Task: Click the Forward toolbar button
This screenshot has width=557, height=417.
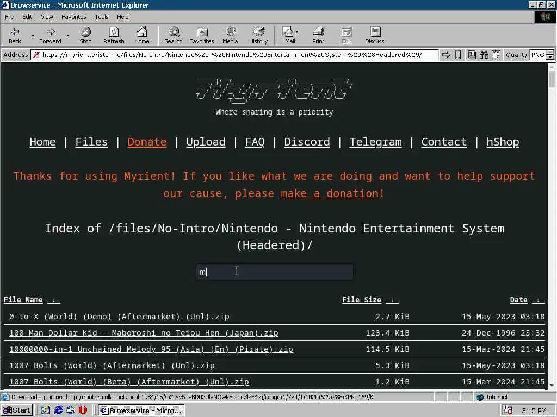Action: click(x=50, y=35)
